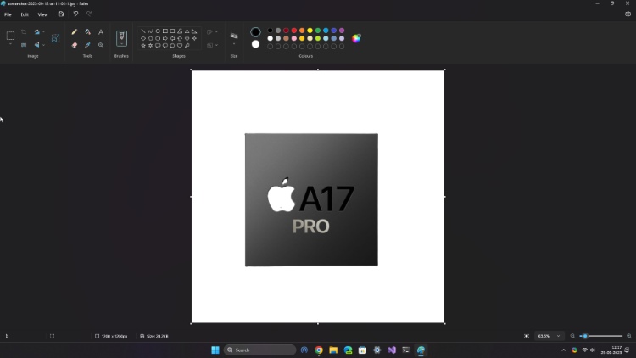Select the Eraser tool

pos(75,45)
